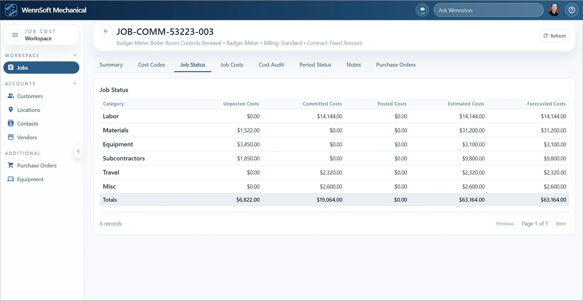The width and height of the screenshot is (583, 301).
Task: Sort by the Estimated Costs column header
Action: click(466, 104)
